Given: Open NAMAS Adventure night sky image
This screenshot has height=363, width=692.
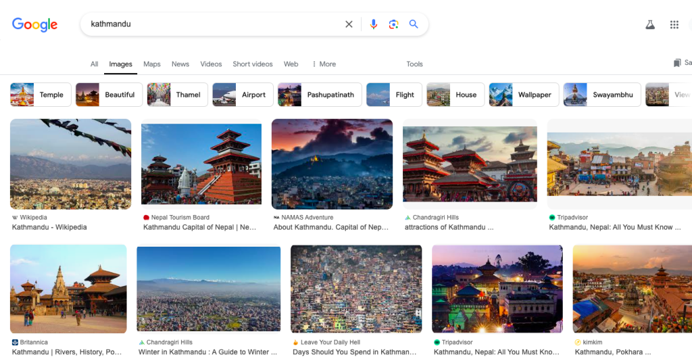Looking at the screenshot, I should [x=332, y=164].
